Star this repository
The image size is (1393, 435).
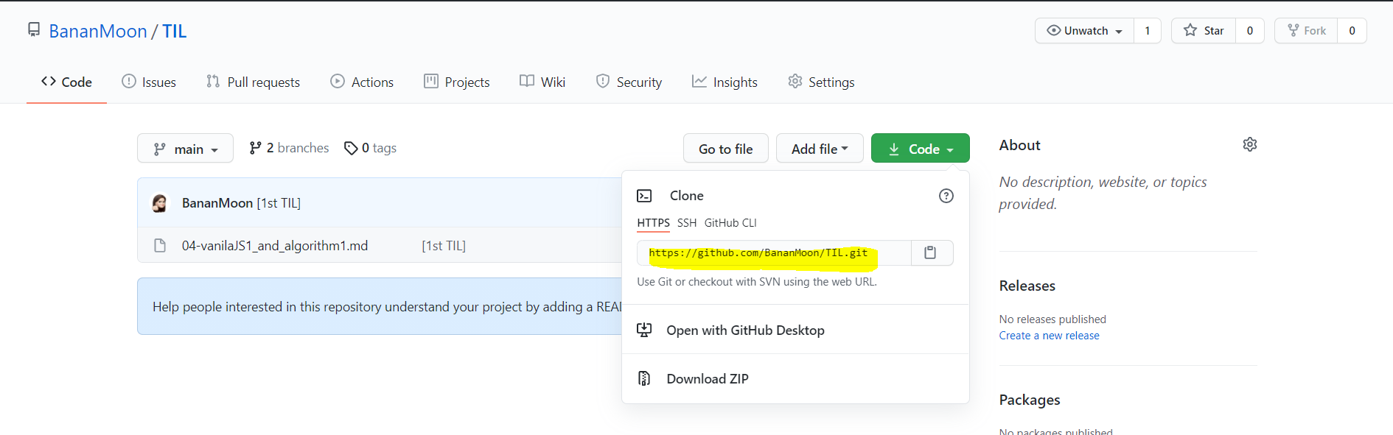pos(1204,30)
